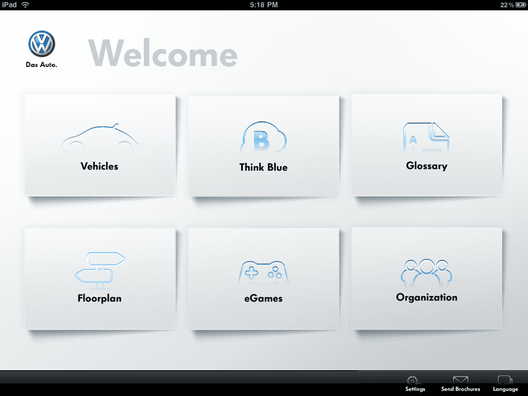Open the Think Blue cloud icon
This screenshot has height=396, width=528.
tap(263, 136)
